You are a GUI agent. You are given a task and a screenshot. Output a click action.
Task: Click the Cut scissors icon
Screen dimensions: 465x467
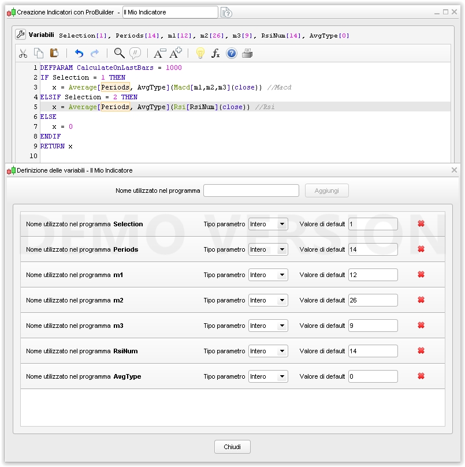point(23,53)
